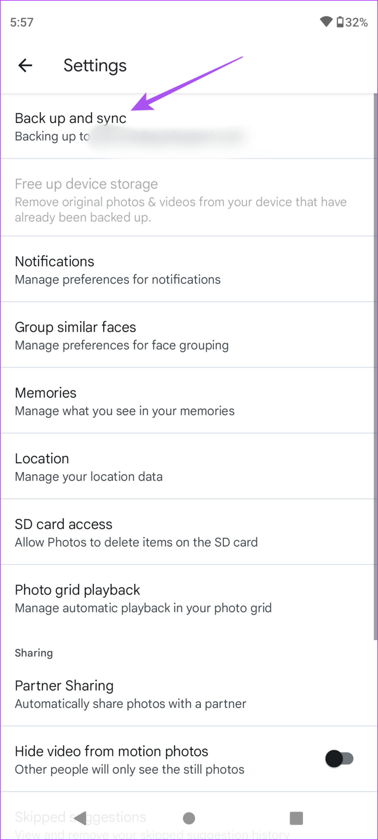Enable Hide video from motion photos
The width and height of the screenshot is (378, 840).
tap(340, 759)
